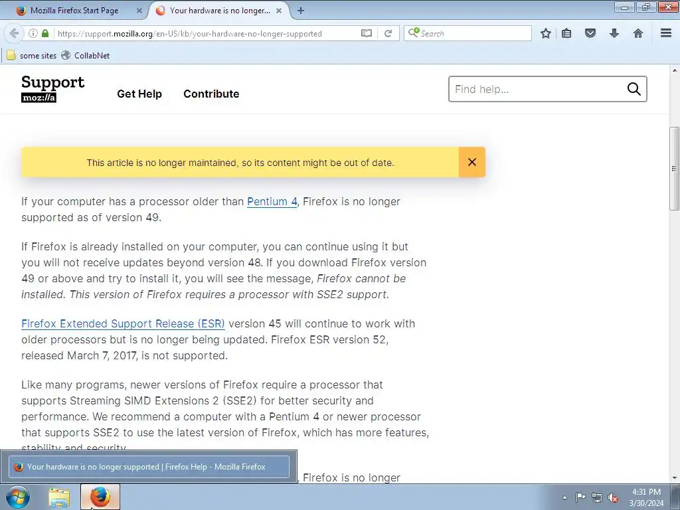Screen dimensions: 680x510
Task: Click scrollbar down arrow
Action: tap(675, 478)
